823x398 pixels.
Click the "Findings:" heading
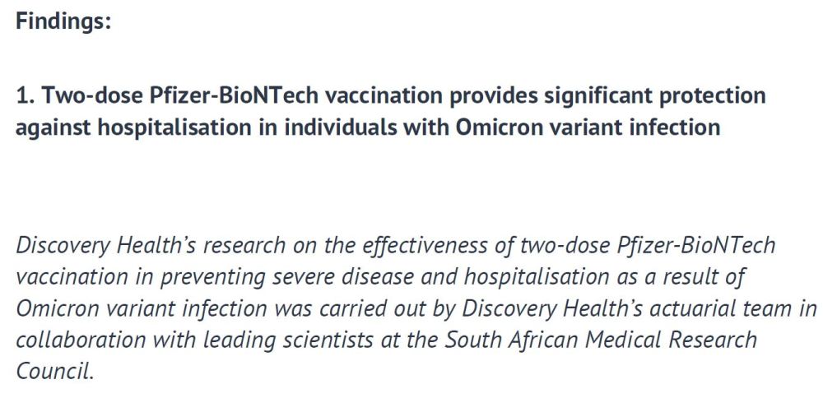point(63,22)
